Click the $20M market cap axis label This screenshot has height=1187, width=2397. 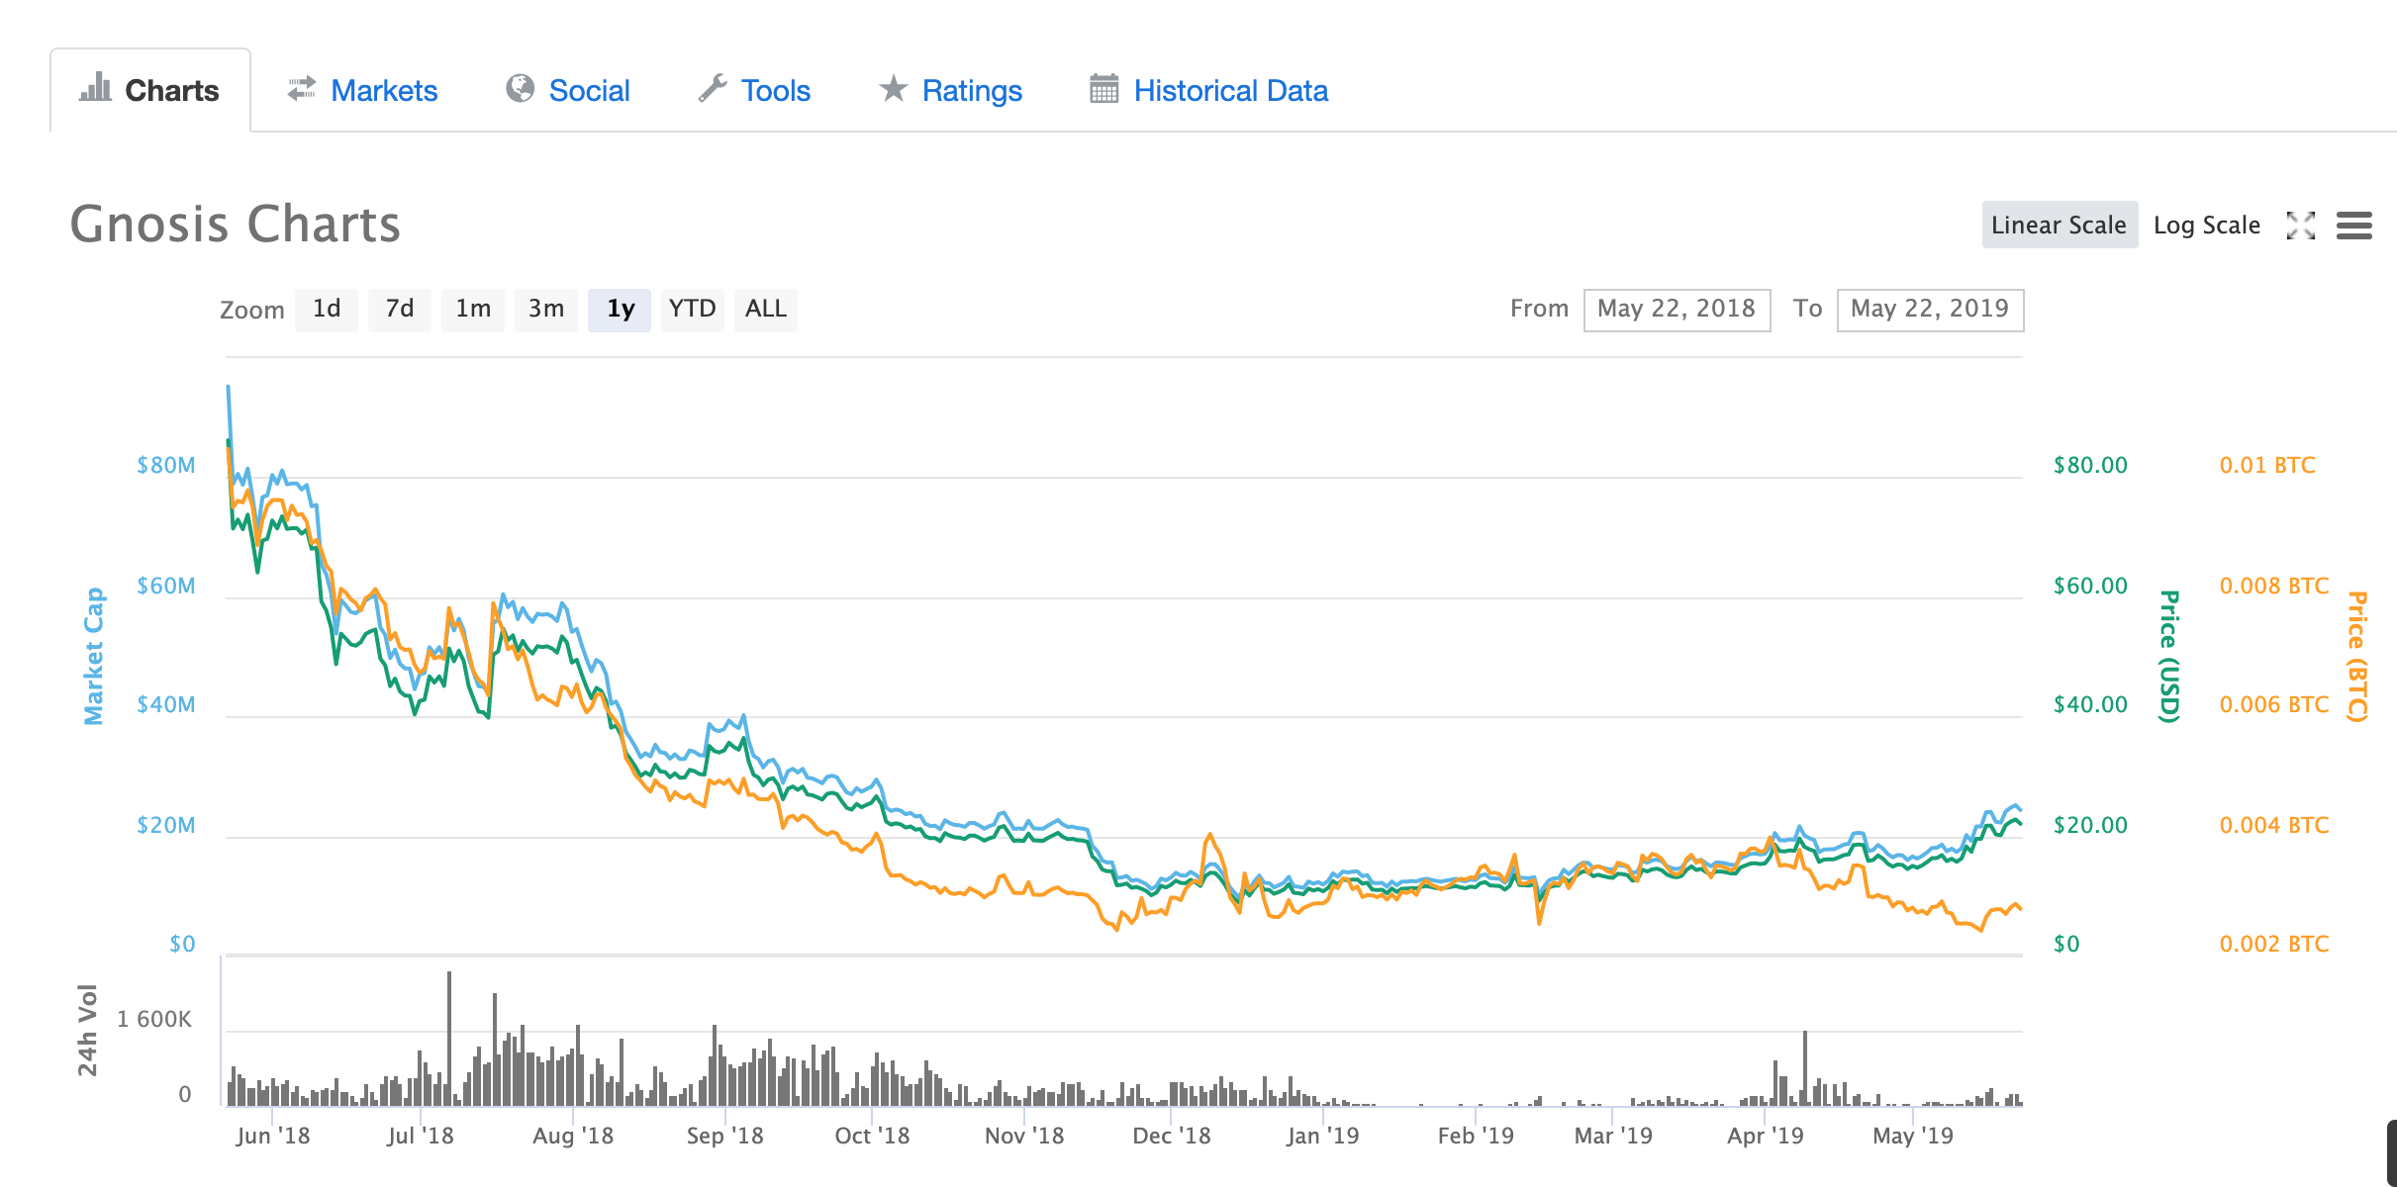point(166,825)
